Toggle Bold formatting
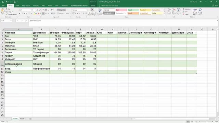 tap(20, 14)
